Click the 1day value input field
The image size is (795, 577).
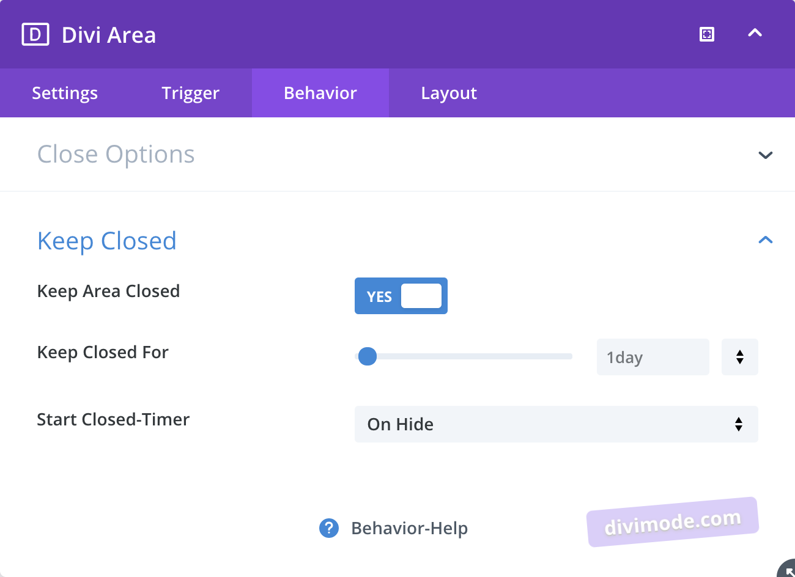pos(653,357)
